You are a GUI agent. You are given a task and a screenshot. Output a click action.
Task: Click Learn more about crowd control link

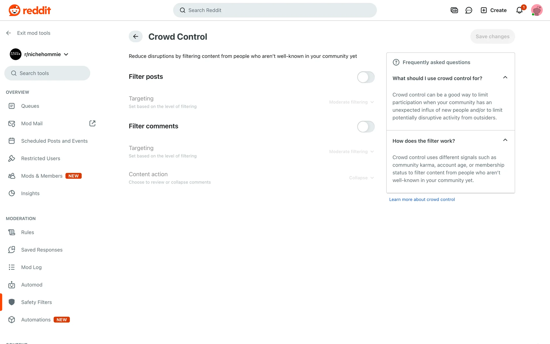click(x=422, y=200)
